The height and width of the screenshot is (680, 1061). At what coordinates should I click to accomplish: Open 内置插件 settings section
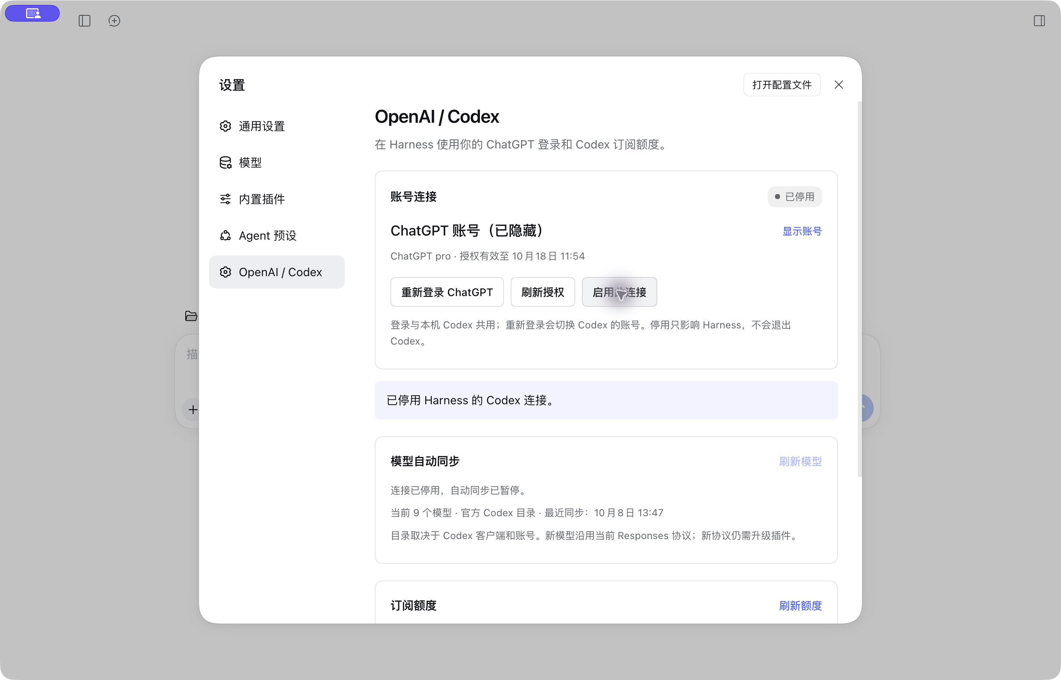pos(277,199)
